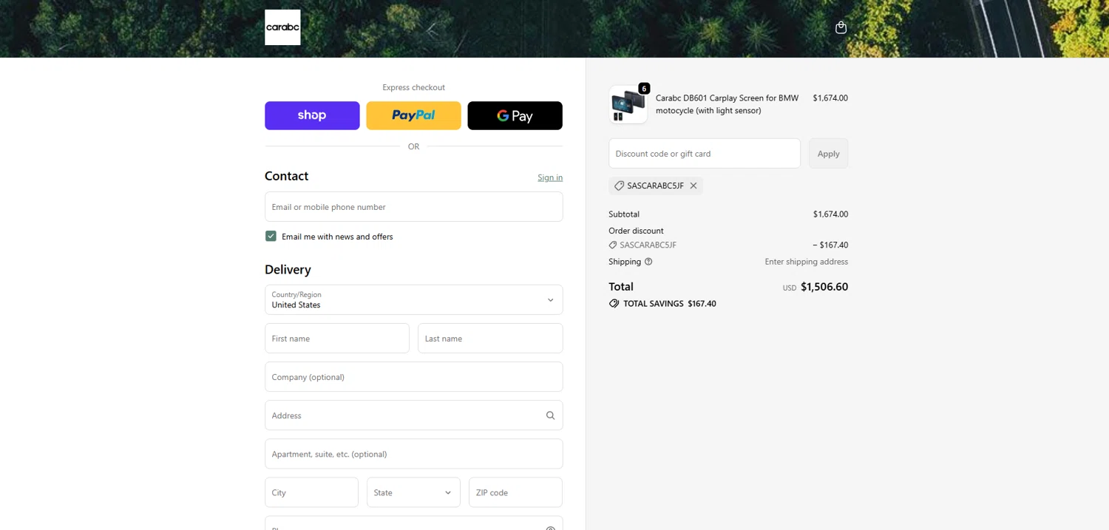1109x530 pixels.
Task: Click the Order discount SASCARABC5JF tag icon
Action: pyautogui.click(x=613, y=245)
